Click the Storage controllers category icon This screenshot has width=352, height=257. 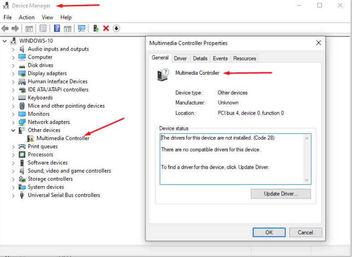click(x=22, y=179)
